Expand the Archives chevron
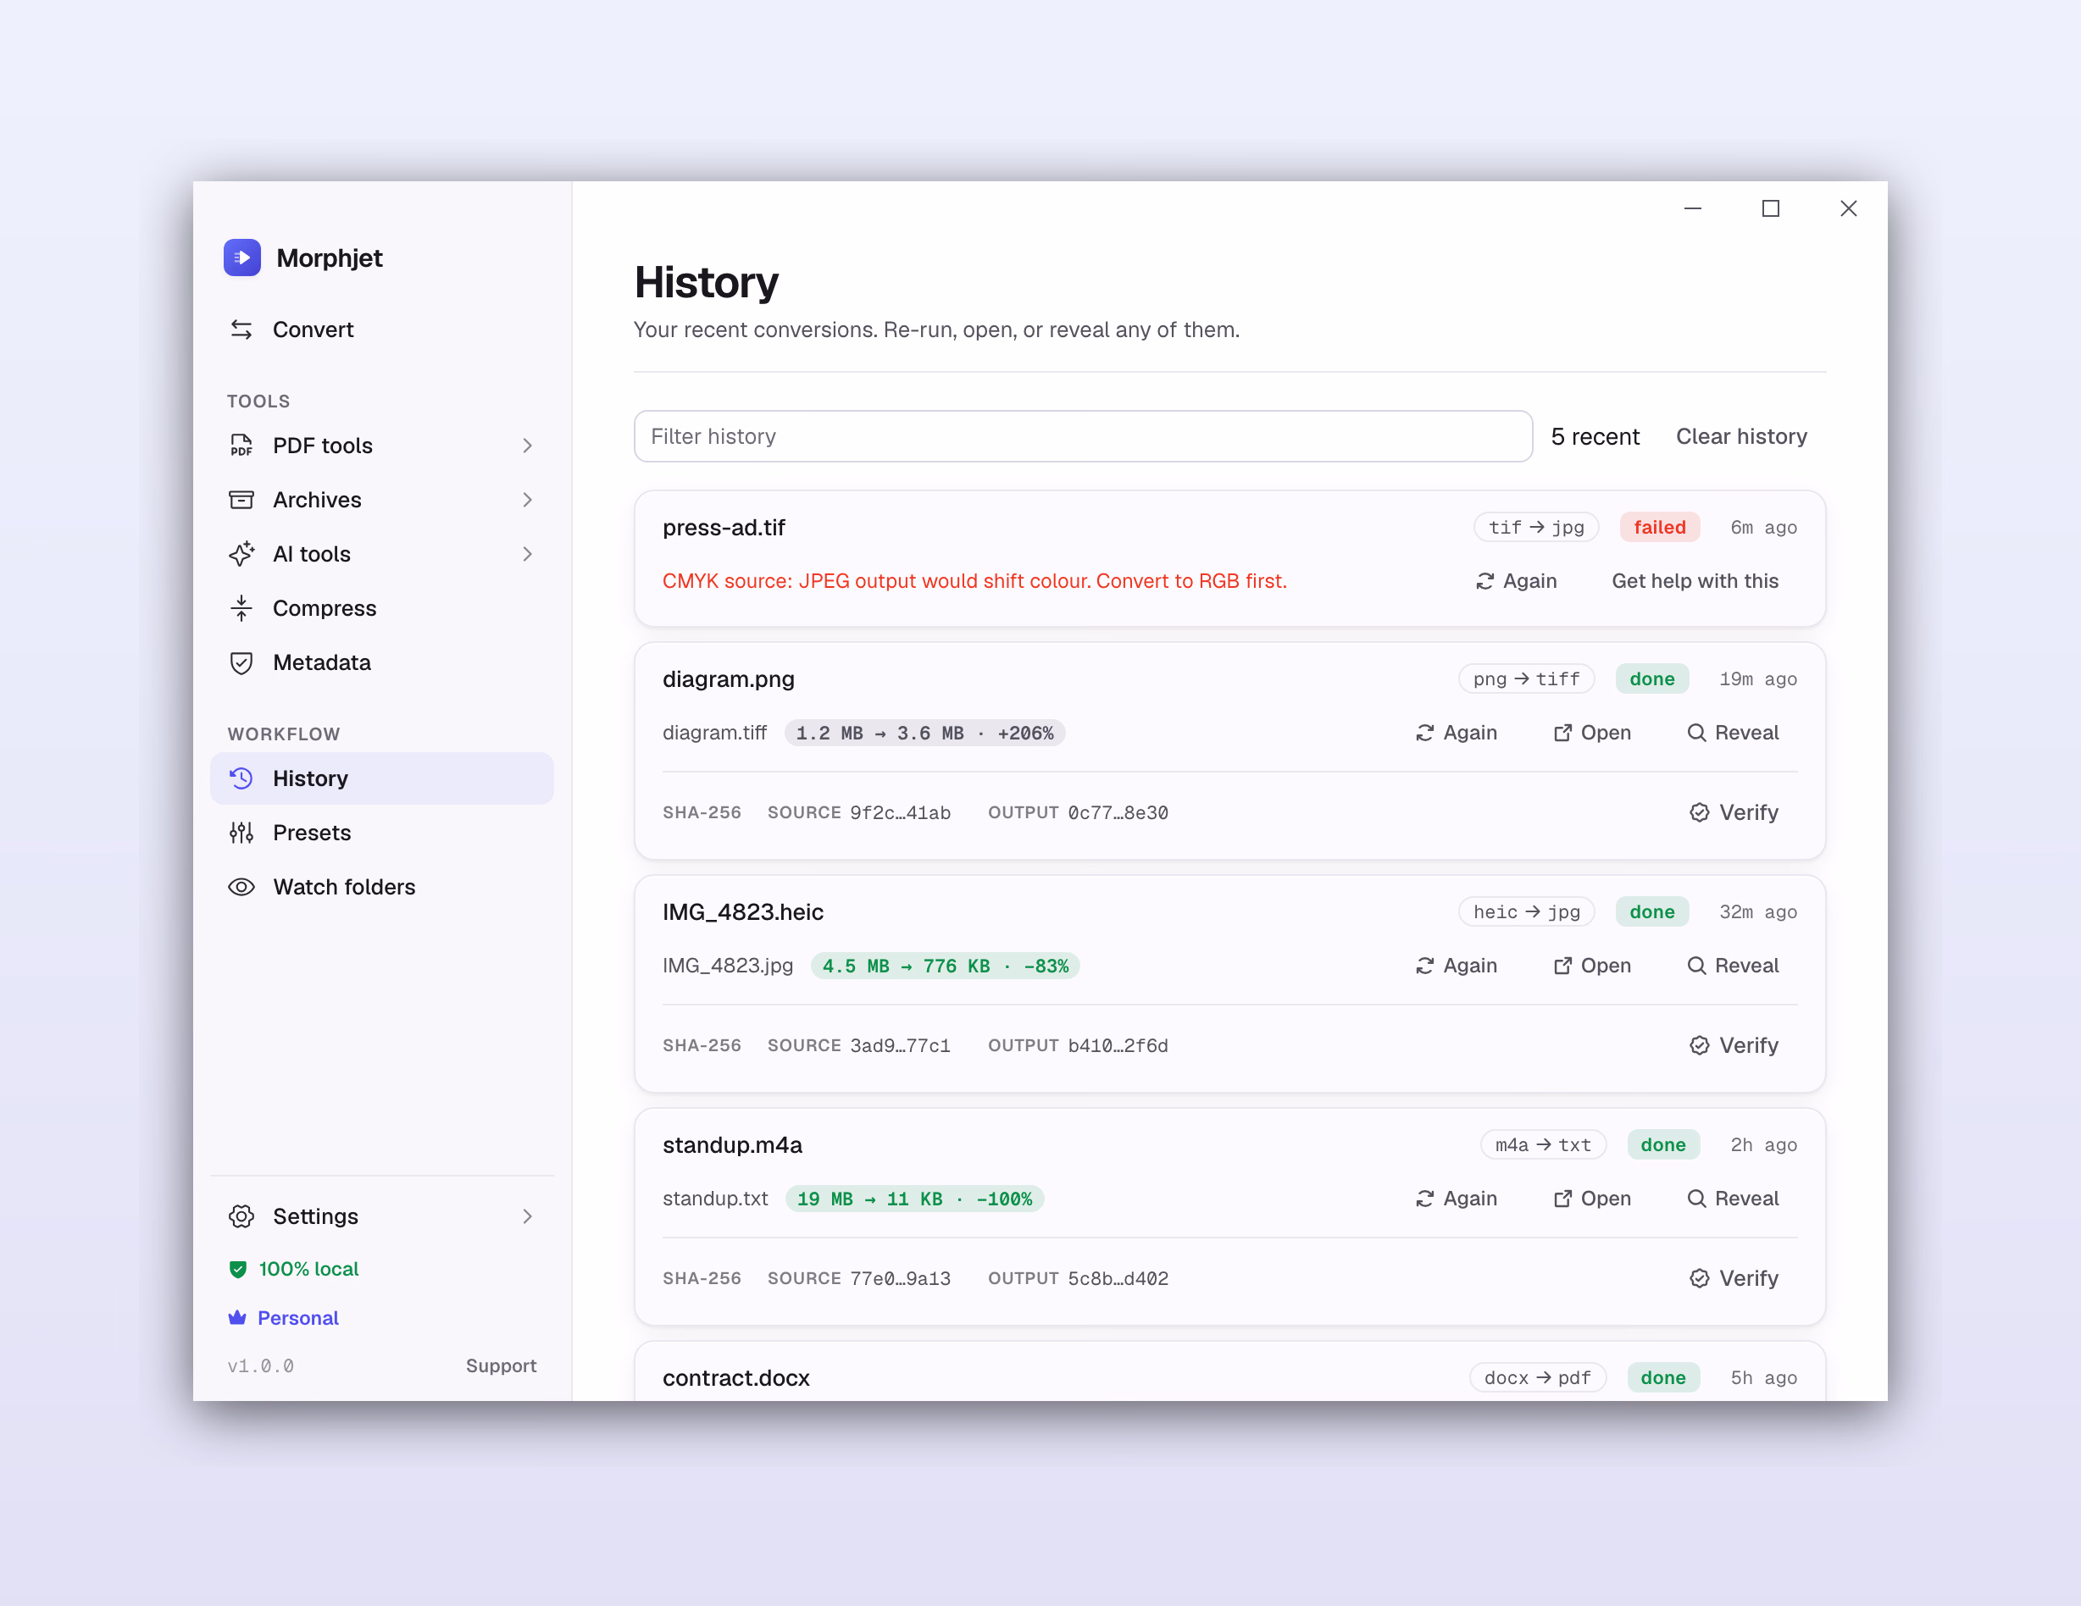The width and height of the screenshot is (2081, 1606). [527, 500]
